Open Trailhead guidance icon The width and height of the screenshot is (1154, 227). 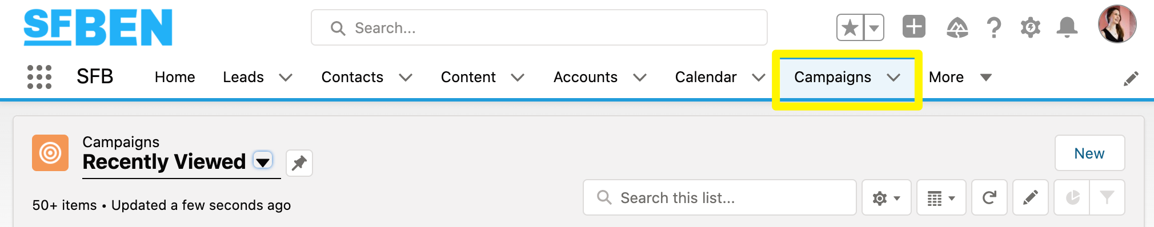pos(957,27)
